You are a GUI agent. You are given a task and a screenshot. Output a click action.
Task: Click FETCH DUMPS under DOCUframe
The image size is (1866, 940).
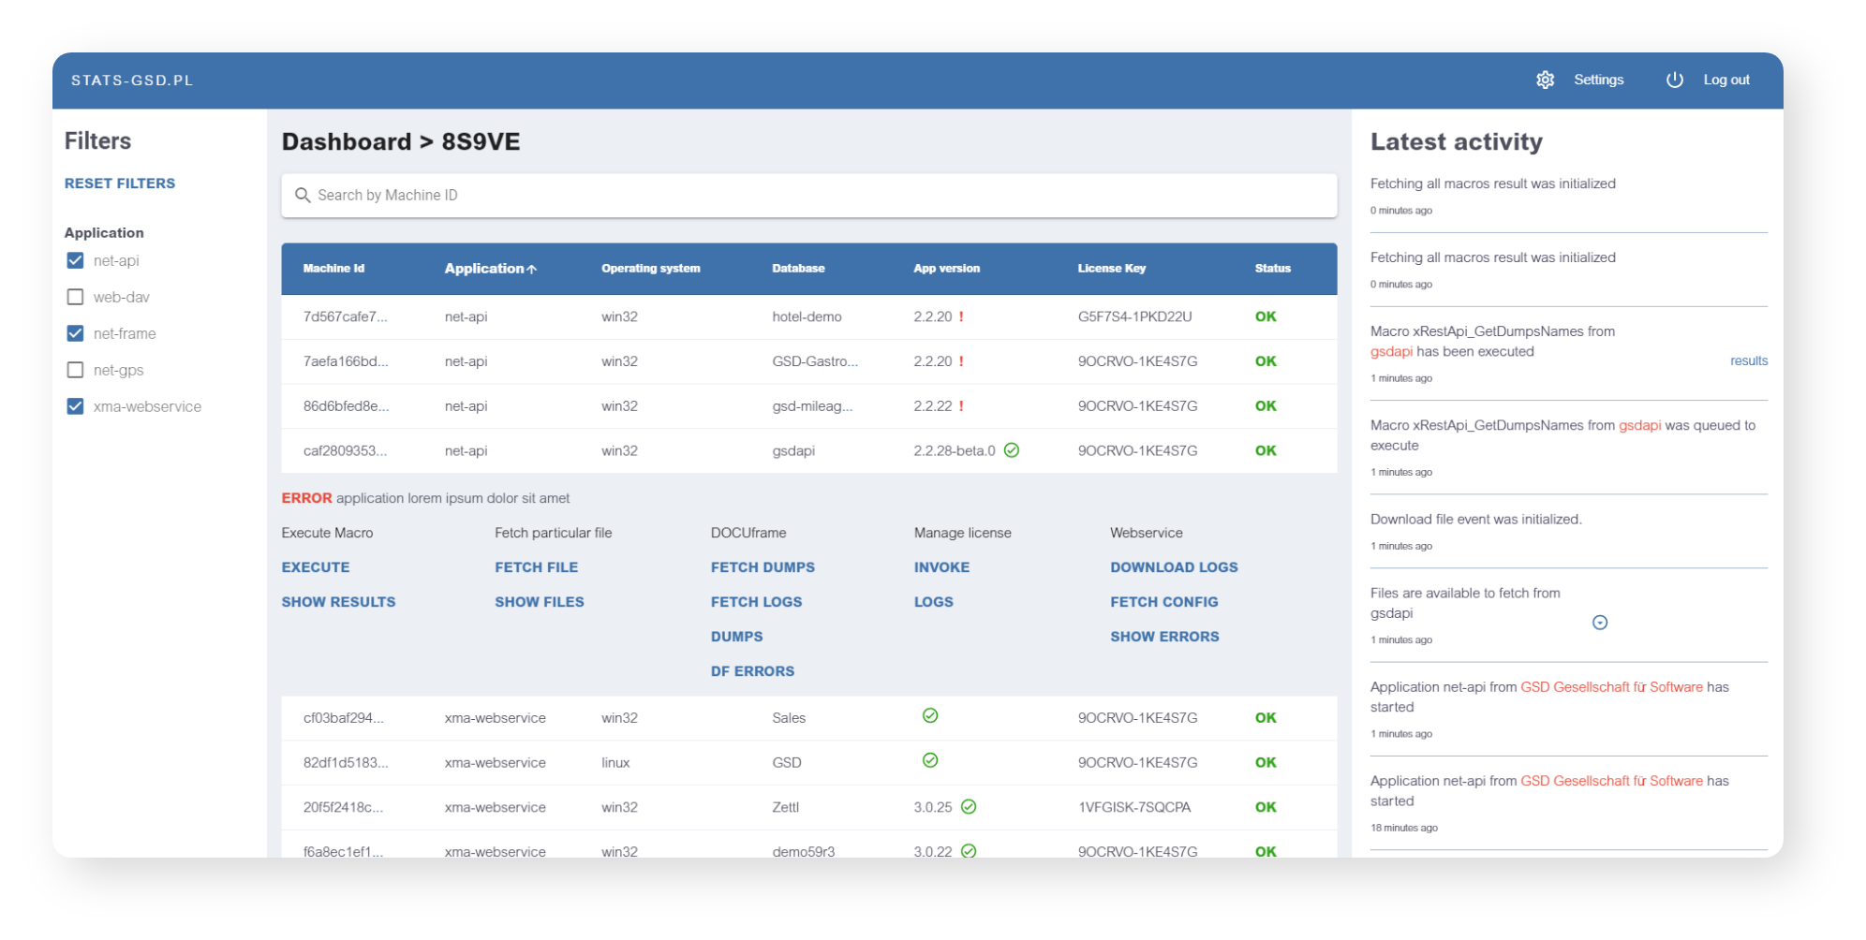763,567
